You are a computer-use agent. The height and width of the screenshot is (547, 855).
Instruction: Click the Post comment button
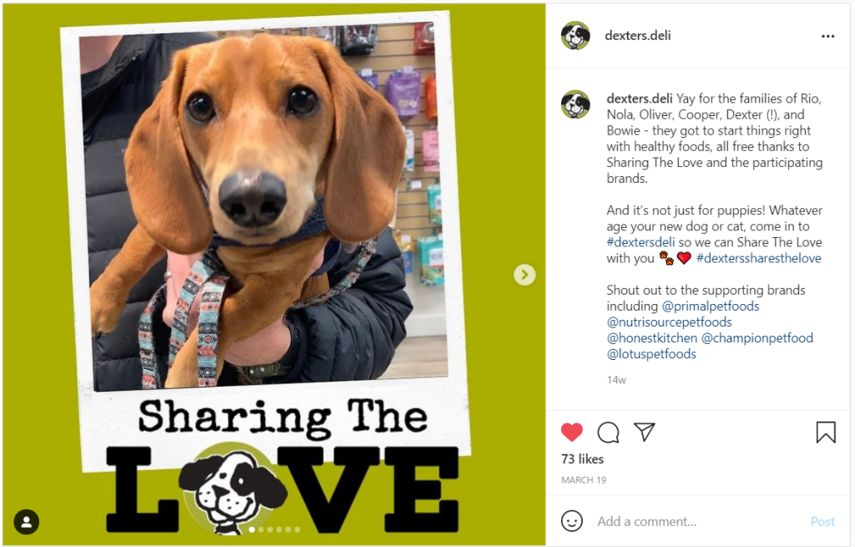pos(822,521)
